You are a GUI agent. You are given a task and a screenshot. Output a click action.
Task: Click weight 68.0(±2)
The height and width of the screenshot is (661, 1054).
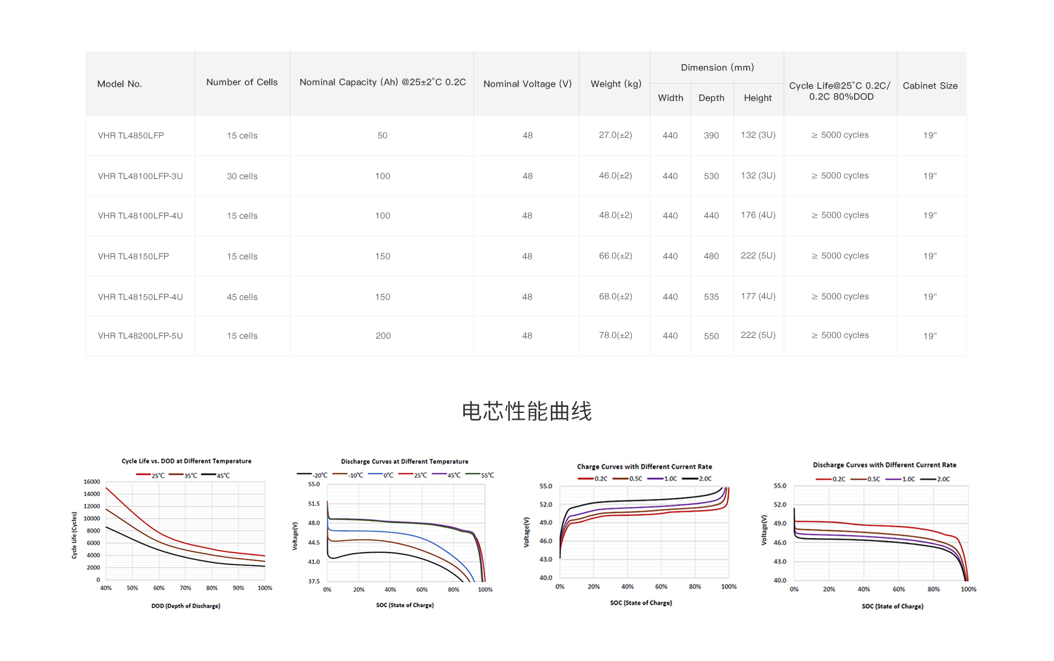[615, 296]
